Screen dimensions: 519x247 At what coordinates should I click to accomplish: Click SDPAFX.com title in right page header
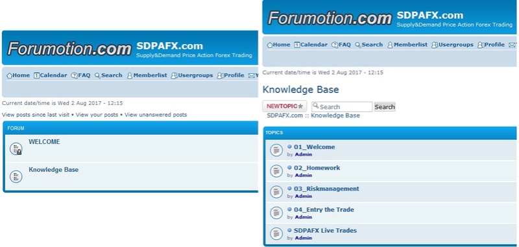click(x=430, y=15)
